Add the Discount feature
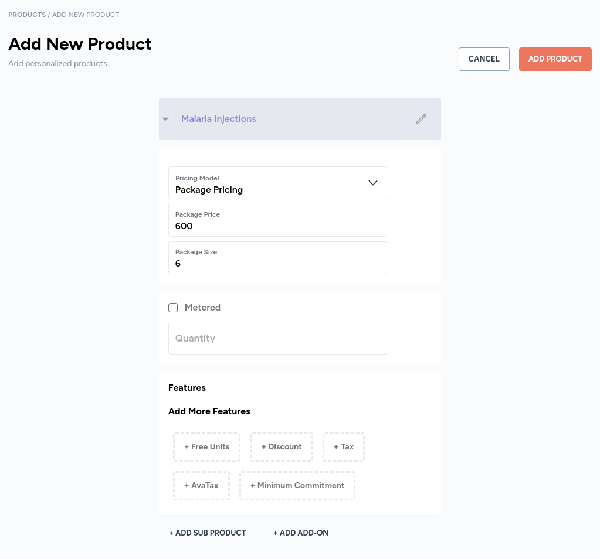This screenshot has width=600, height=559. pyautogui.click(x=282, y=447)
